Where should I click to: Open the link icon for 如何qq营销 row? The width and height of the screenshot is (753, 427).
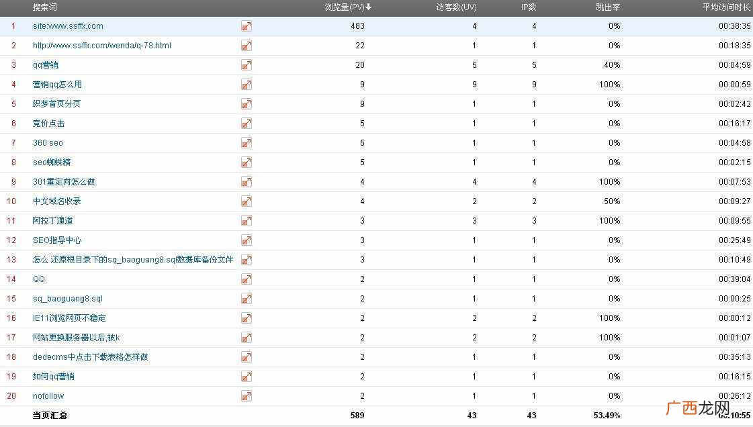(x=247, y=377)
